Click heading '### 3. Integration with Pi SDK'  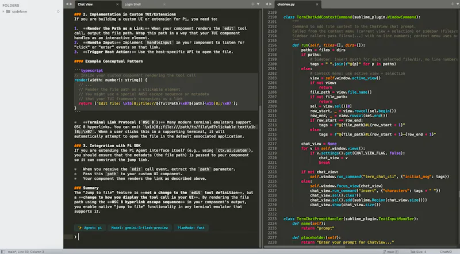pyautogui.click(x=108, y=146)
